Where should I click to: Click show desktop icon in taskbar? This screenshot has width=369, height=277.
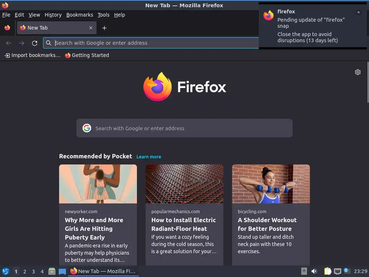pyautogui.click(x=62, y=271)
